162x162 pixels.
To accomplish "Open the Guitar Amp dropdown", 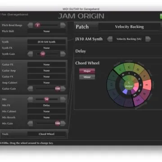I will click(46, 71).
